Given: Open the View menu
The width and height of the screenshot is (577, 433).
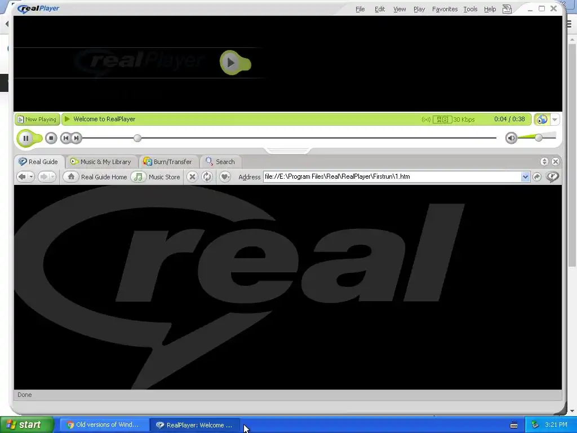Looking at the screenshot, I should pyautogui.click(x=400, y=9).
